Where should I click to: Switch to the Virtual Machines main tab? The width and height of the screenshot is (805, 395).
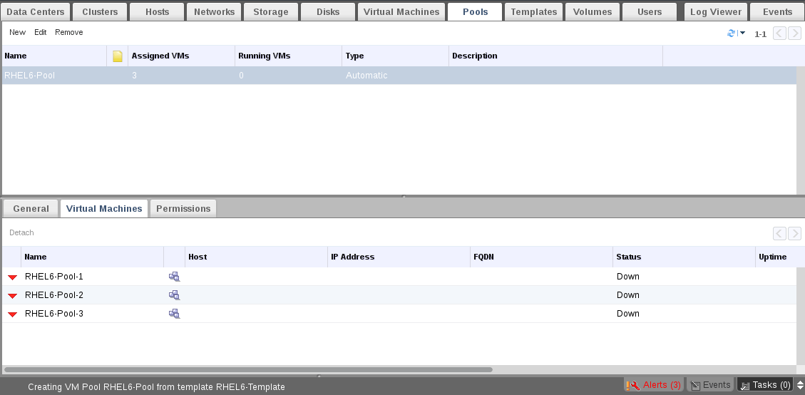401,11
